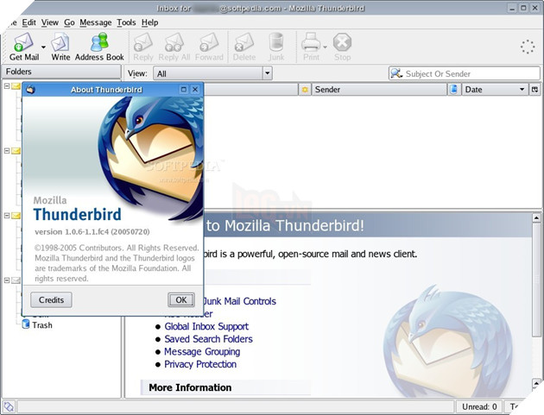Collapse the topmost account in folder tree
This screenshot has width=544, height=415.
(7, 86)
